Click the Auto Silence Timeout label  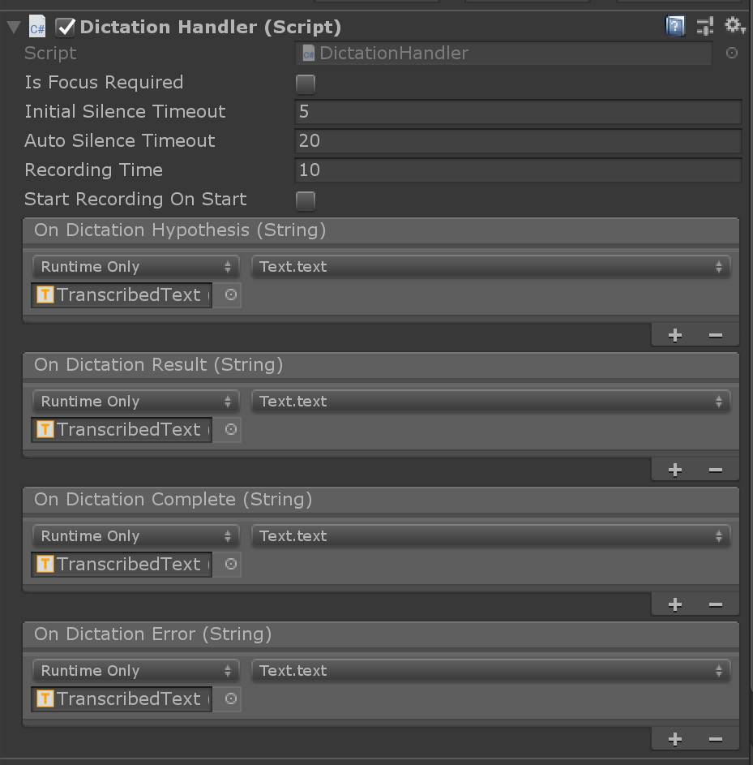[x=119, y=141]
